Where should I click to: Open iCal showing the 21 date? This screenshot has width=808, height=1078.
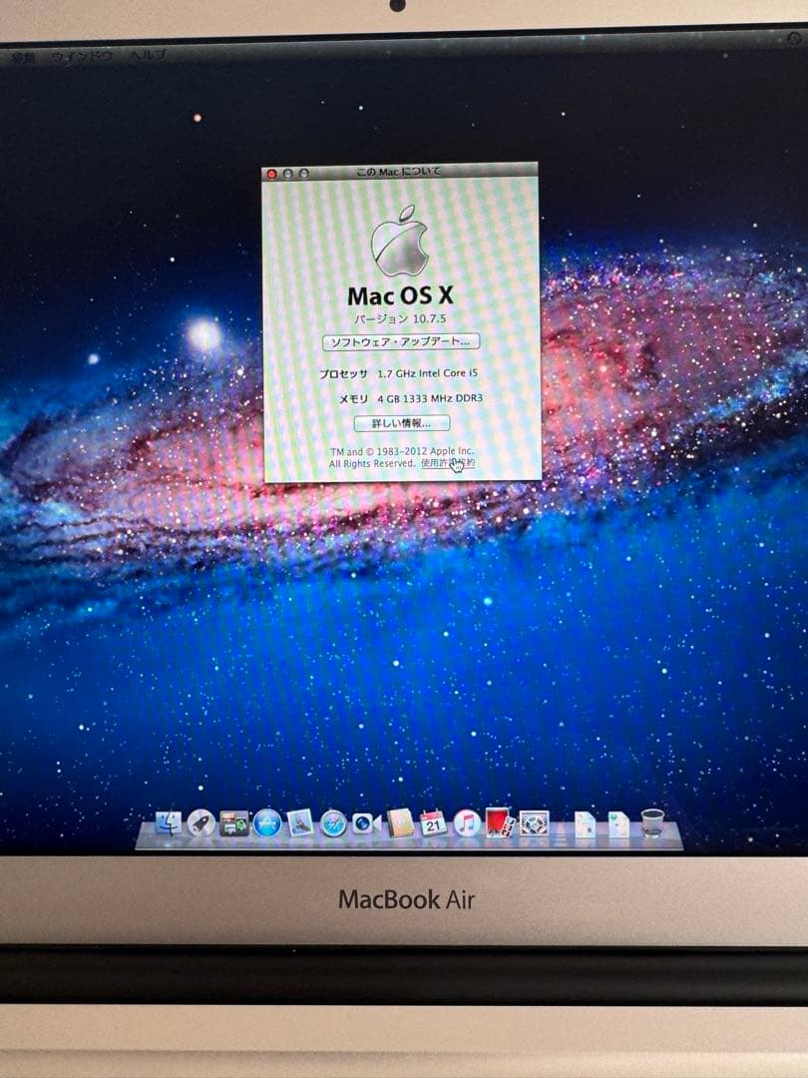click(x=431, y=825)
